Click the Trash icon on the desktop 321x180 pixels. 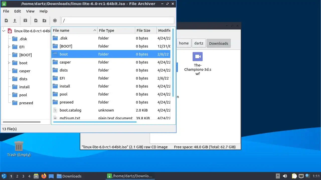(19, 146)
